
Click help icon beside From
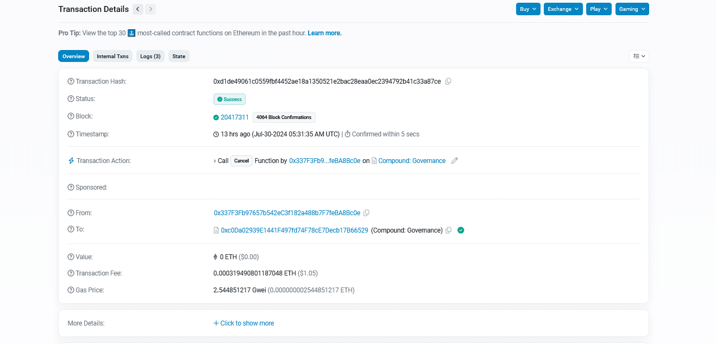(x=71, y=213)
